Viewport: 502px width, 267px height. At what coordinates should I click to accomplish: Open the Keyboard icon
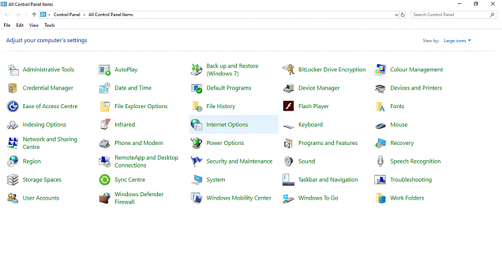pos(288,126)
